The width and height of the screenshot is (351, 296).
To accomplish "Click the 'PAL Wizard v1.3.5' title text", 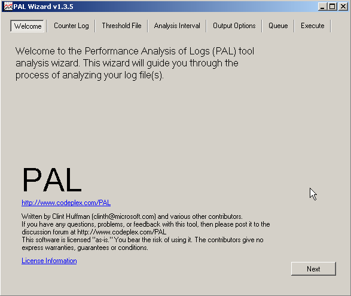I will (x=43, y=7).
